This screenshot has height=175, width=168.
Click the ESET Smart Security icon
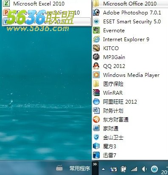click(x=96, y=21)
